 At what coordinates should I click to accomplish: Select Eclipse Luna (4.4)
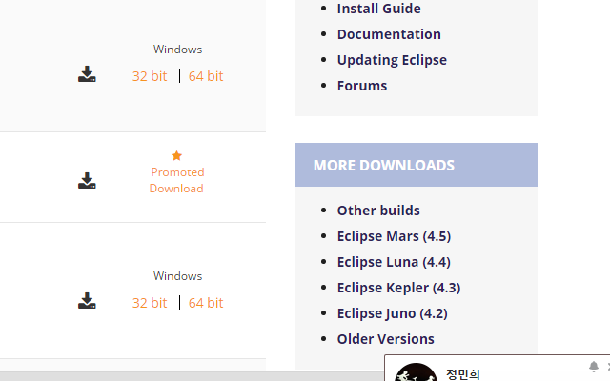(x=394, y=262)
